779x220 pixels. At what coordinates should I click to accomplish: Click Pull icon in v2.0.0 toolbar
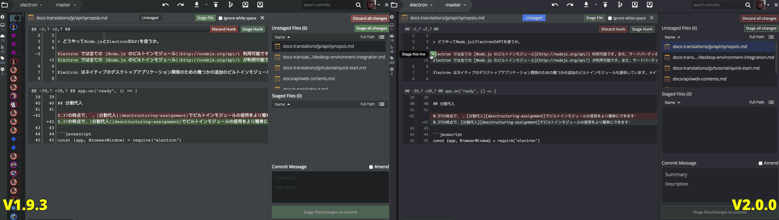point(586,4)
